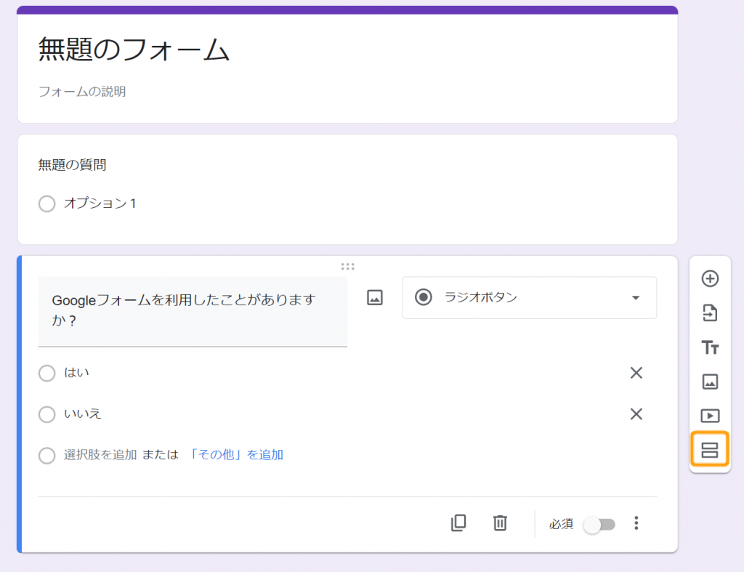Screen dimensions: 744x572
Task: Open the ラジオボタン question type dropdown
Action: [530, 297]
